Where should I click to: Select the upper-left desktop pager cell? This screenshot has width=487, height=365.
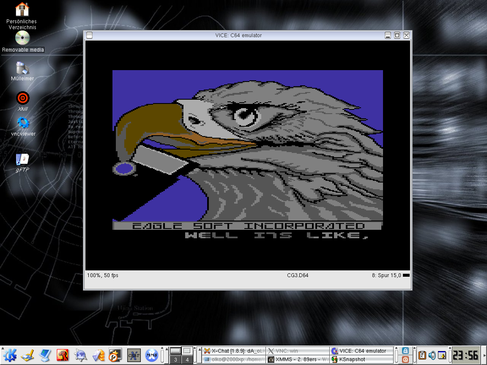click(x=175, y=351)
